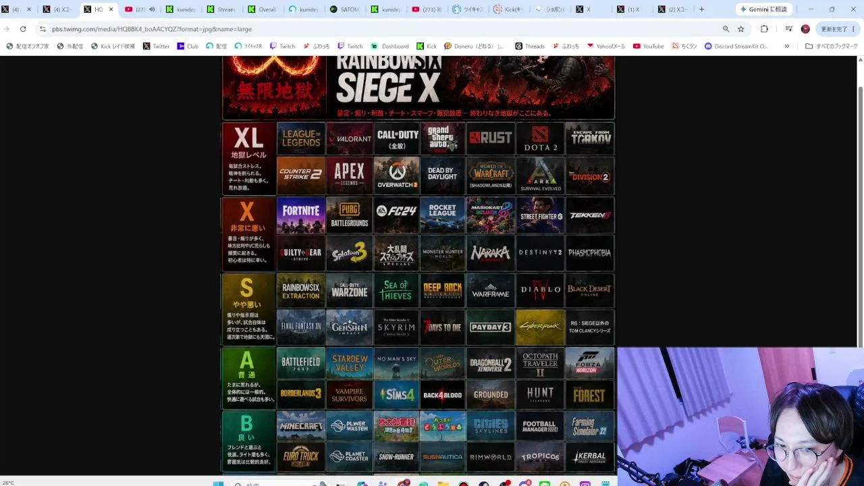Switch to the Overall tab

262,9
